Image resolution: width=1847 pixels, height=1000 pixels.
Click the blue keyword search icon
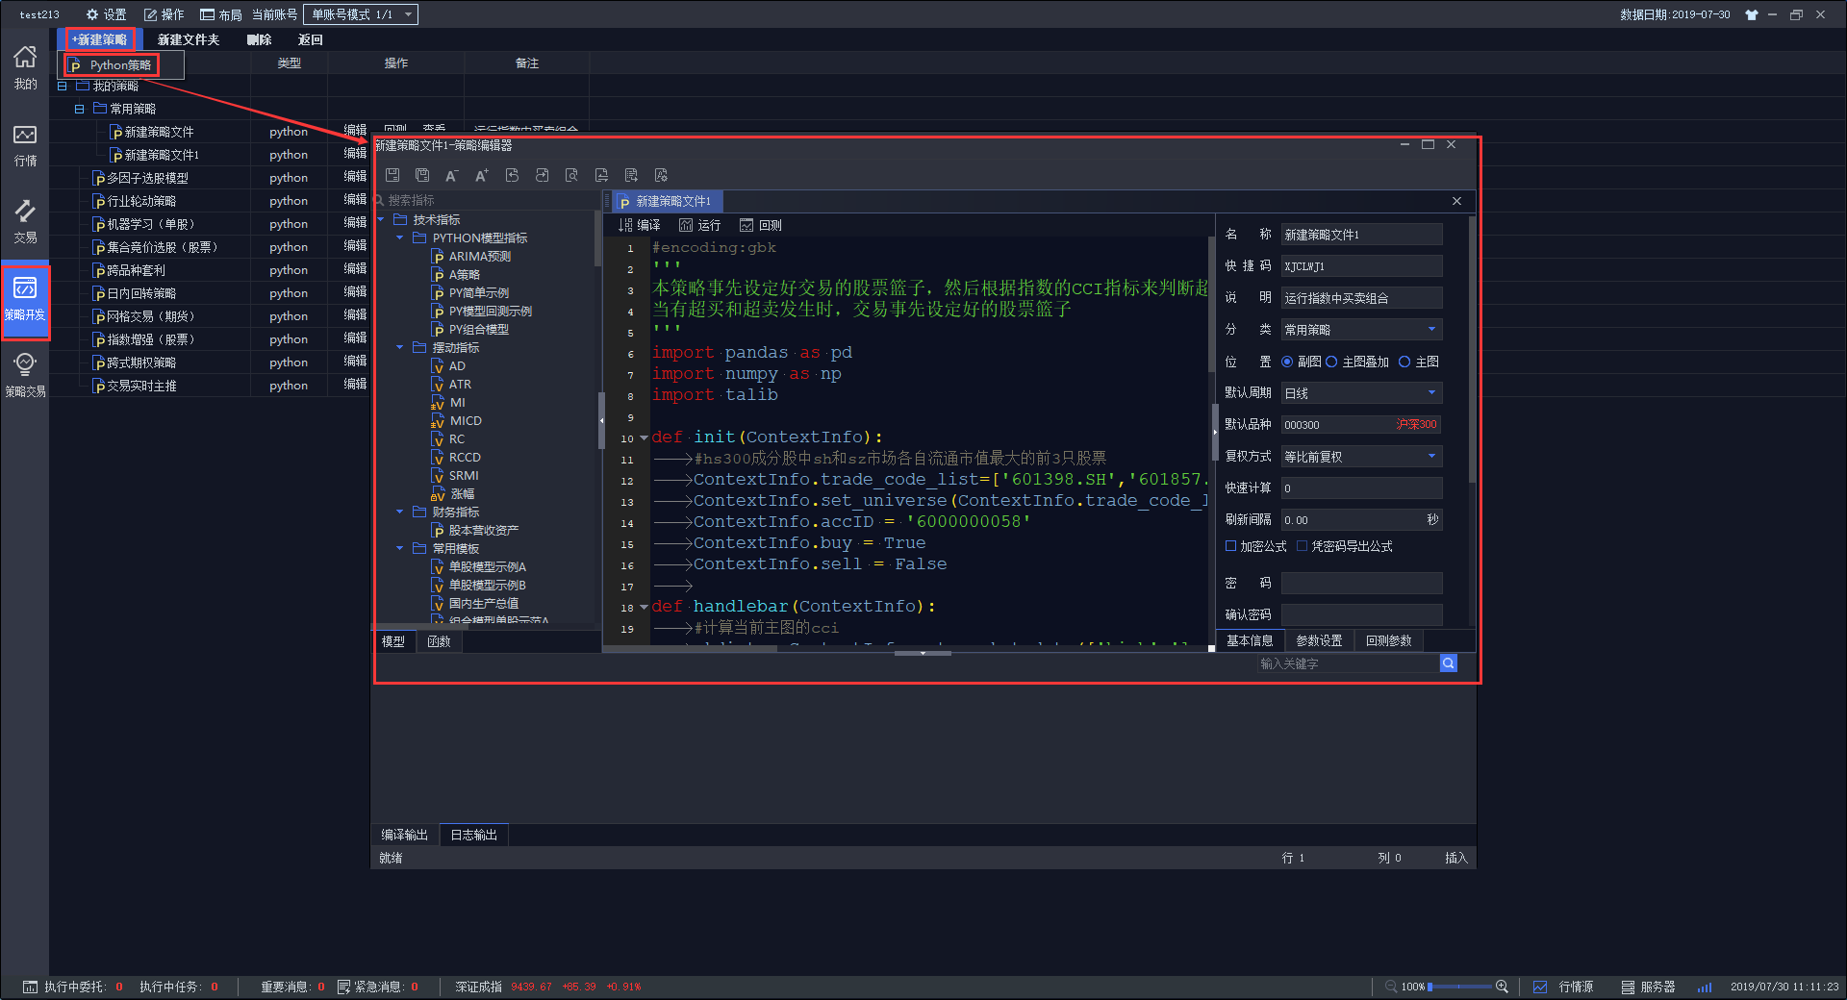(1448, 663)
